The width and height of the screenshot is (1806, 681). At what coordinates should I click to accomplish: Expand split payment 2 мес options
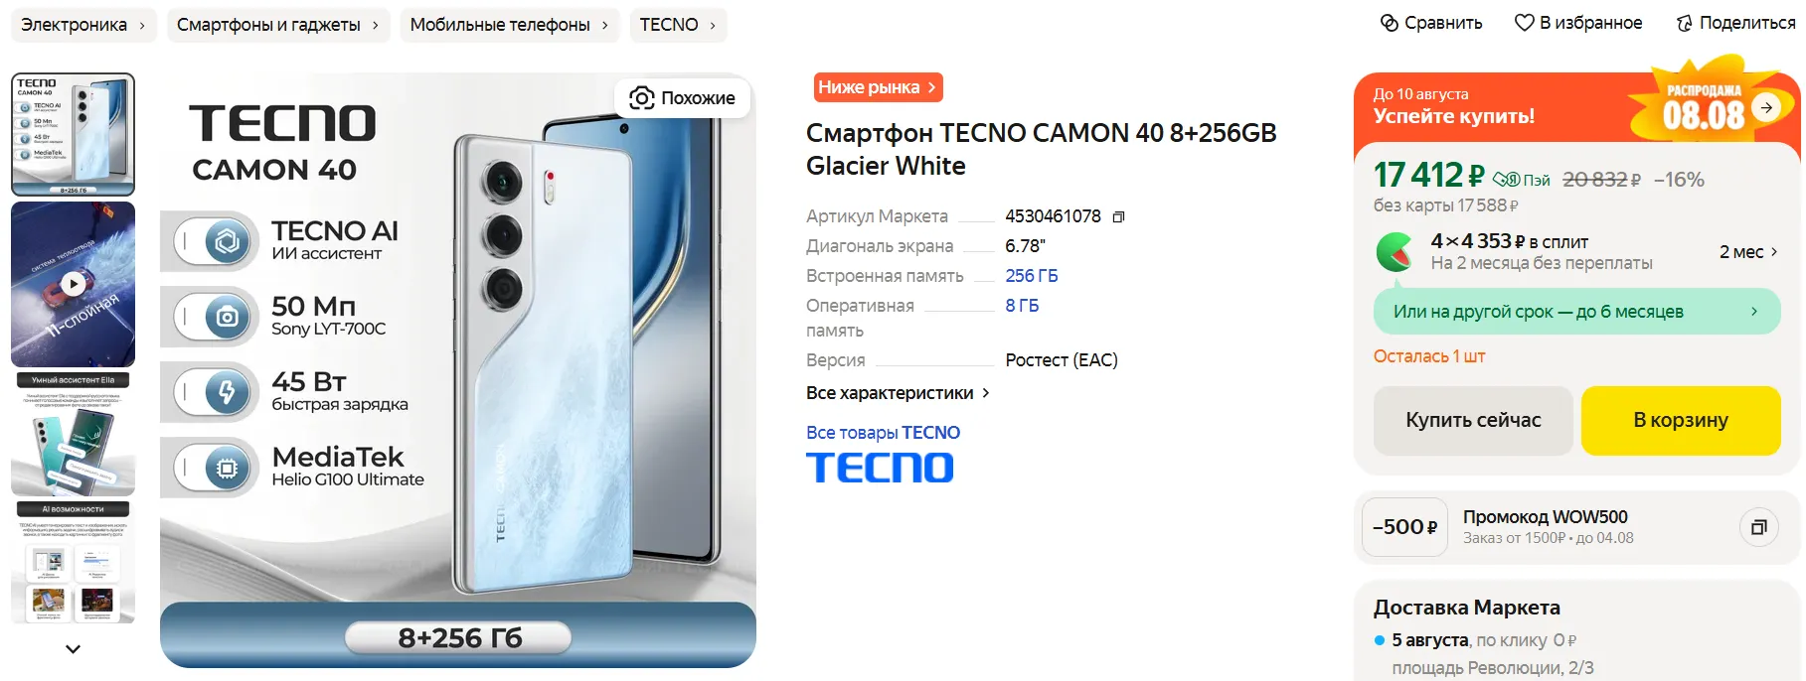[1748, 252]
